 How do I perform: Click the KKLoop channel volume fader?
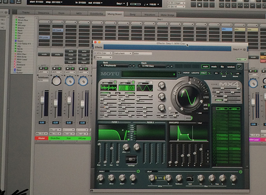82,104
